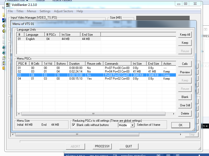Click the End Size header in Language Units
The height and width of the screenshot is (156, 209).
pos(91,35)
